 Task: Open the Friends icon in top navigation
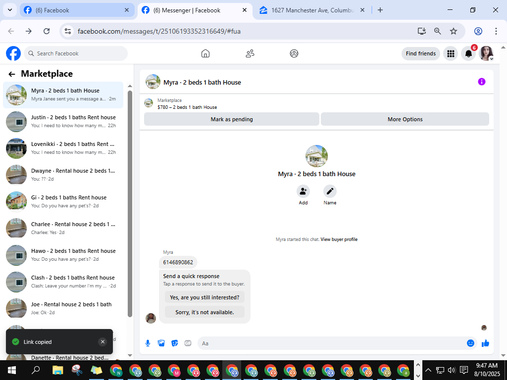pos(250,53)
